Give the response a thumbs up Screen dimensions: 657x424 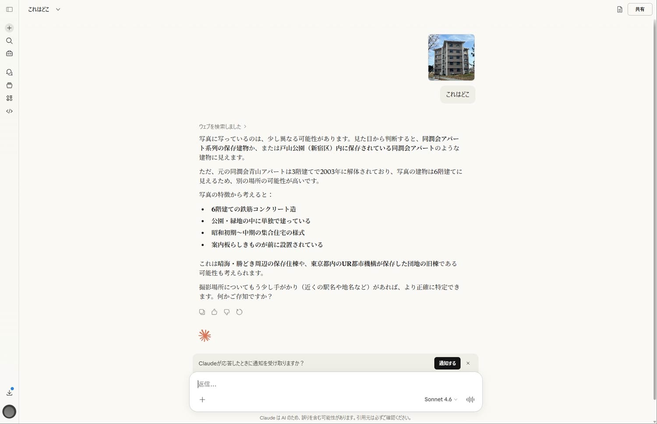click(214, 312)
